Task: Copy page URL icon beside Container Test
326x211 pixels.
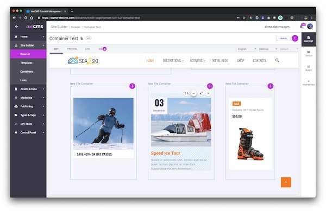Action: click(x=81, y=39)
